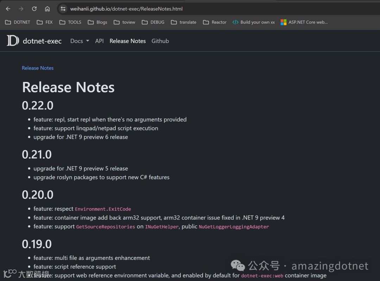Open the translate bookmarks folder
Image resolution: width=380 pixels, height=281 pixels.
coord(183,22)
